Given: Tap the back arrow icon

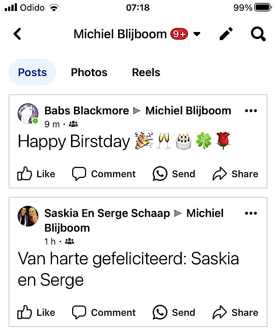Looking at the screenshot, I should (17, 34).
